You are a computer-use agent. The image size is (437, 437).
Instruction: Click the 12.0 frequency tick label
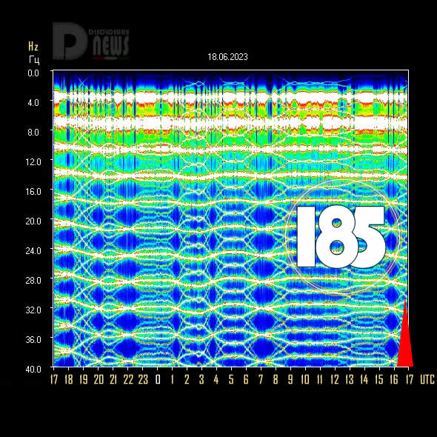(33, 162)
